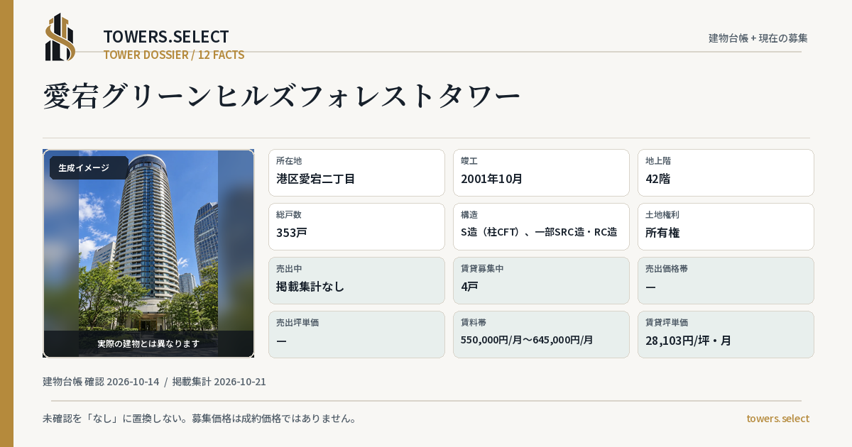Select the 売出中 掲載集計なし card
The width and height of the screenshot is (852, 447).
pos(356,280)
